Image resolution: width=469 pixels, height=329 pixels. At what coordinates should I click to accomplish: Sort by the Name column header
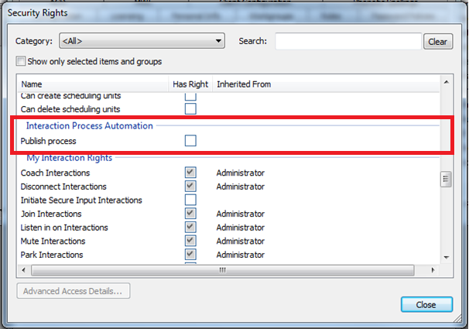click(91, 84)
